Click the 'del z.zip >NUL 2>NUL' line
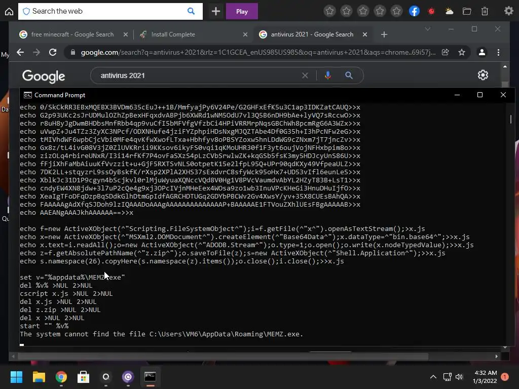Viewport: 519px width, 389px height. [x=60, y=309]
